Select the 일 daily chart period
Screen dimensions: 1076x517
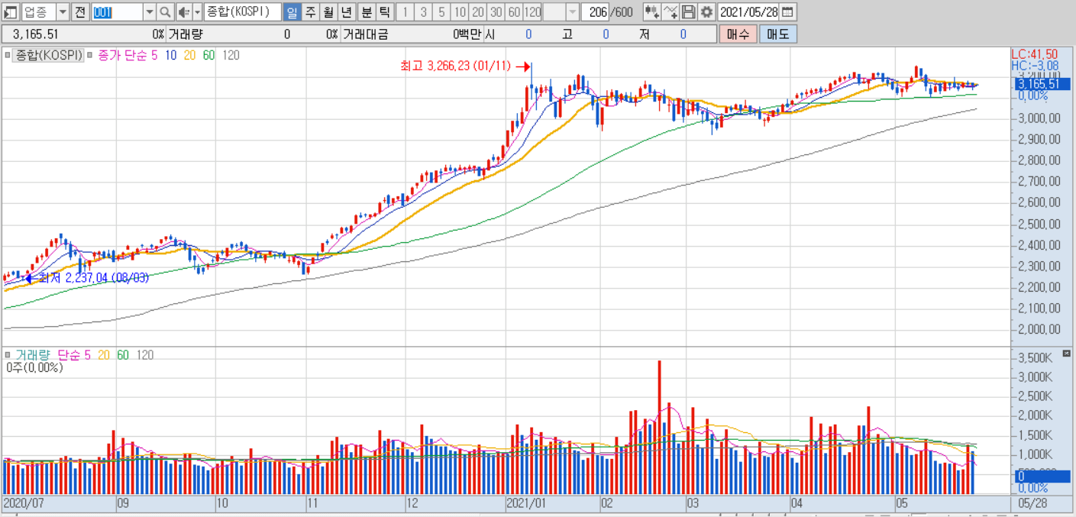(x=292, y=11)
